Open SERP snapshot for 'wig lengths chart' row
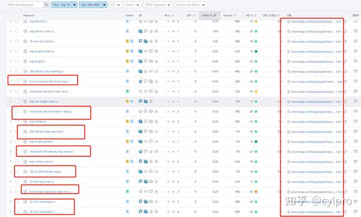 [x=356, y=51]
